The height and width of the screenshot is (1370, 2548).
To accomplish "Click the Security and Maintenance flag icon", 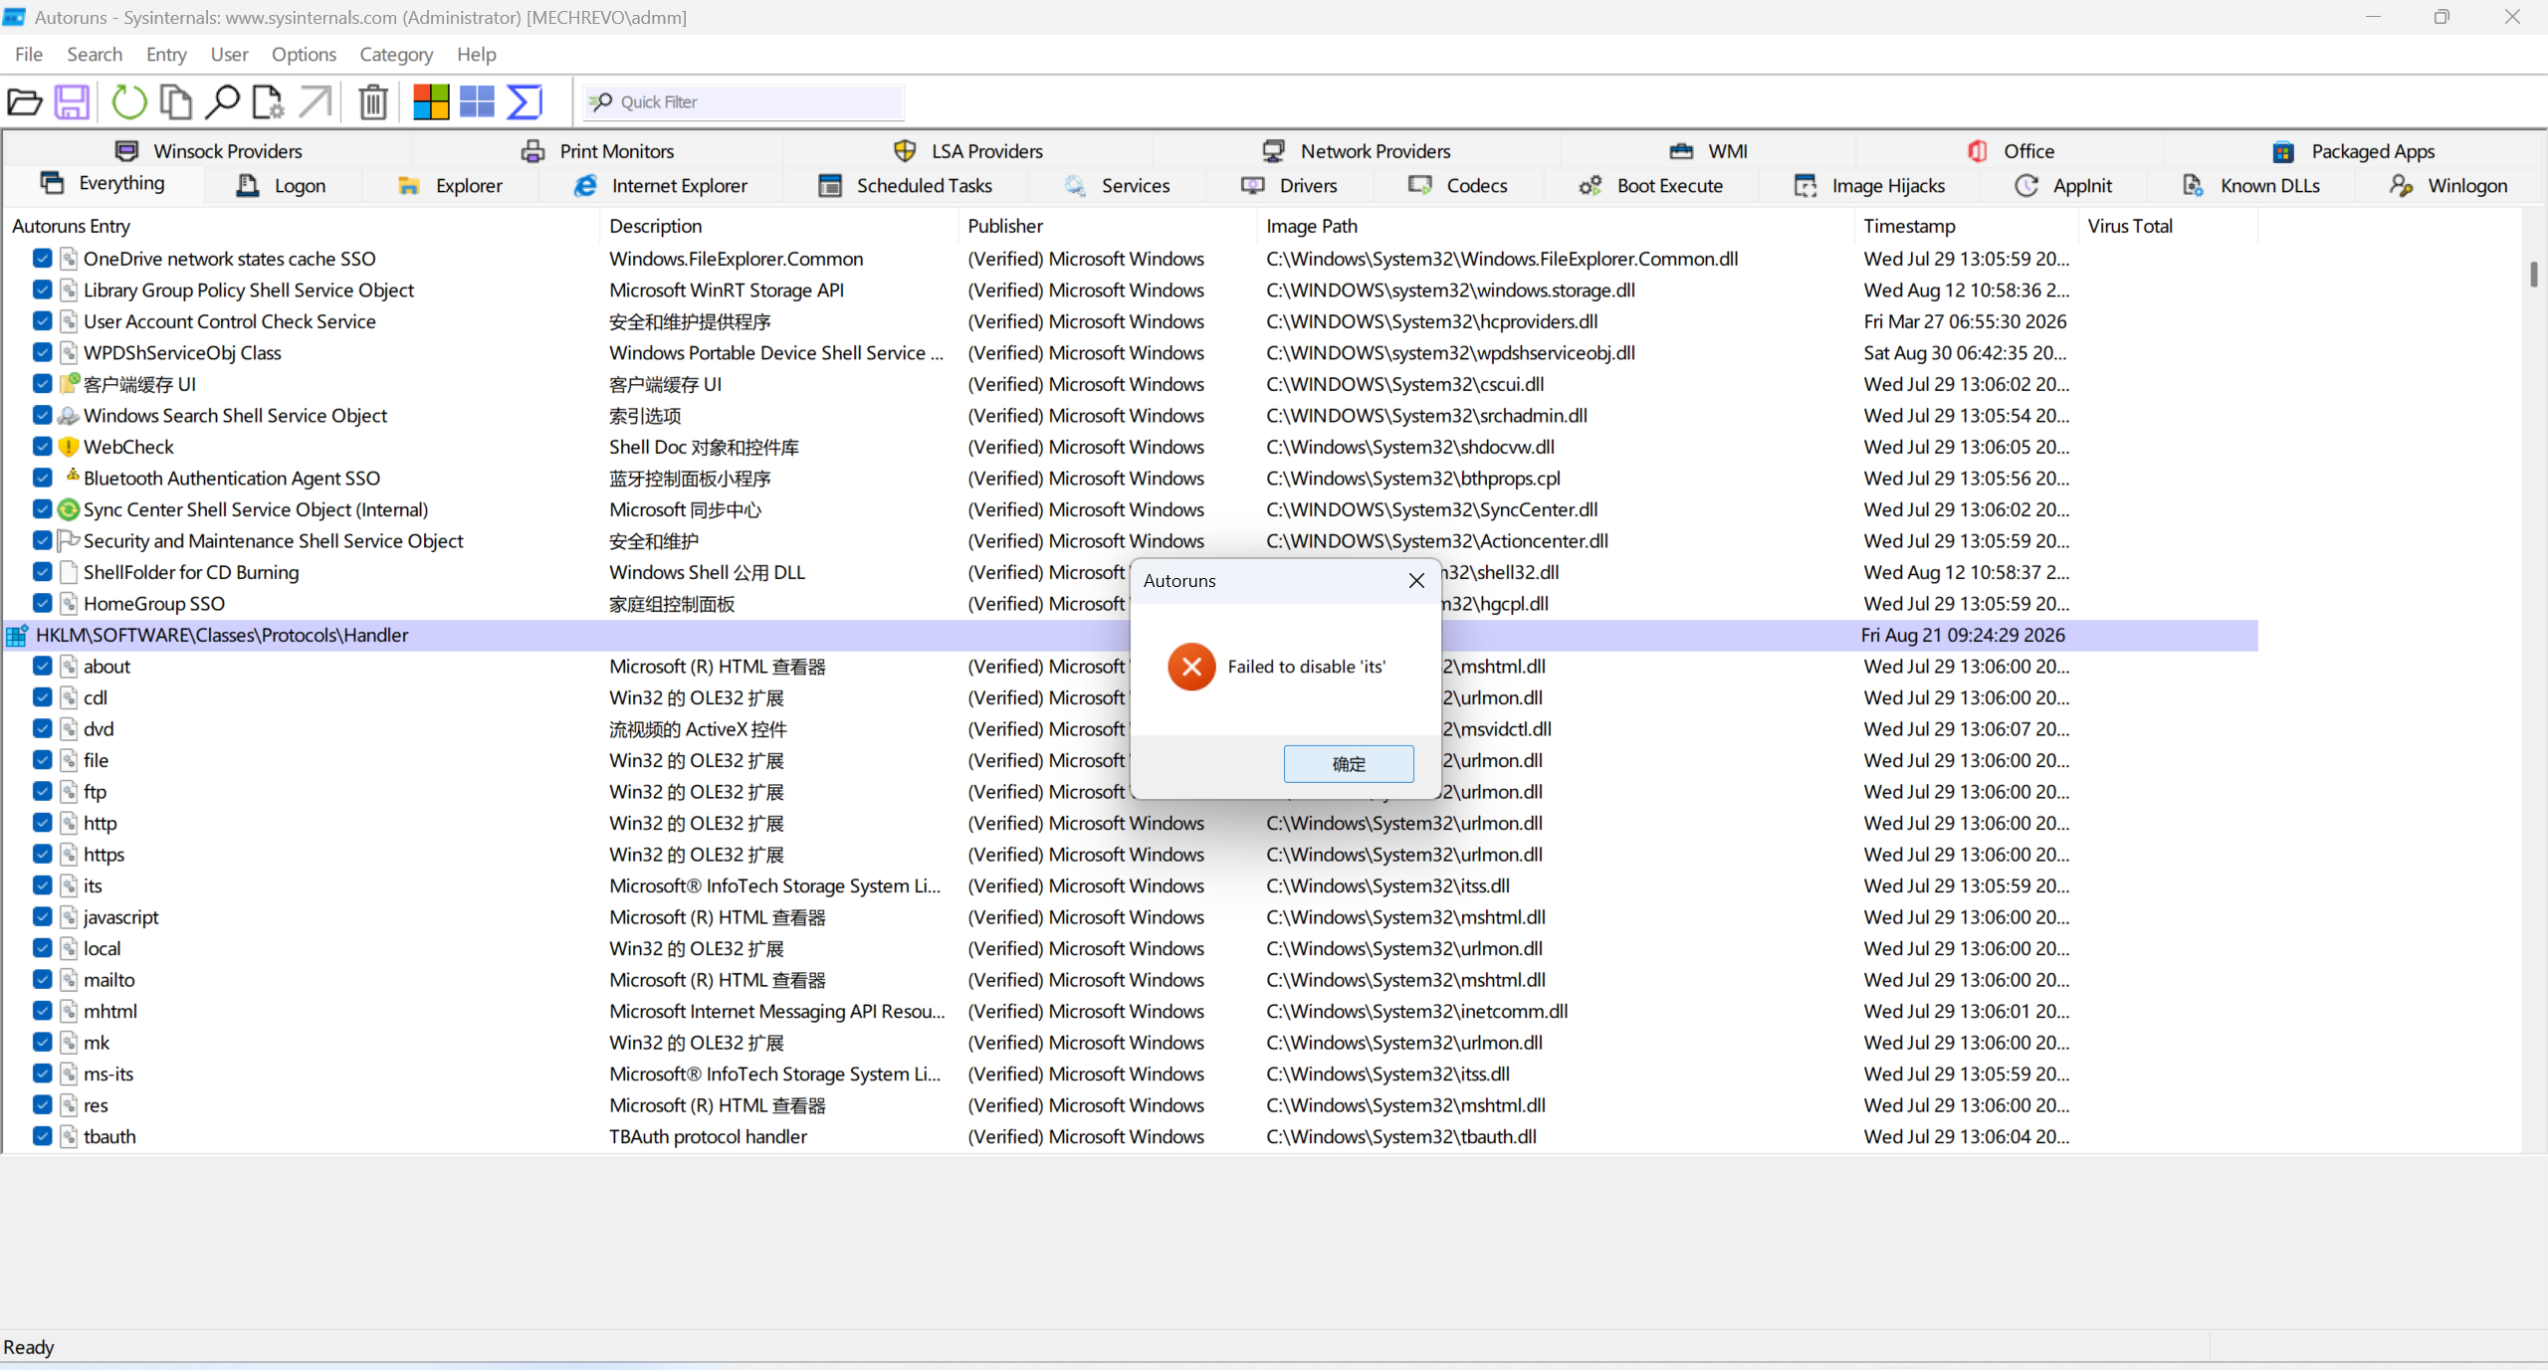I will pos(68,541).
